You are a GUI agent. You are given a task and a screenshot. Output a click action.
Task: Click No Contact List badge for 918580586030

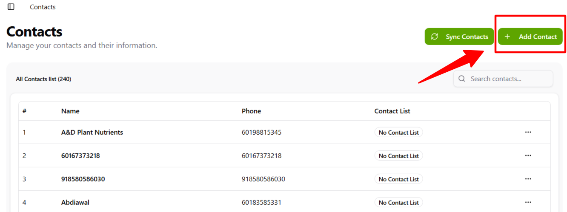398,179
